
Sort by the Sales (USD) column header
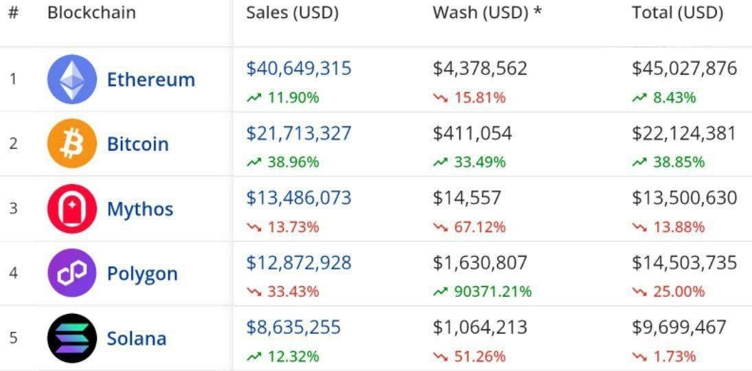[x=293, y=13]
